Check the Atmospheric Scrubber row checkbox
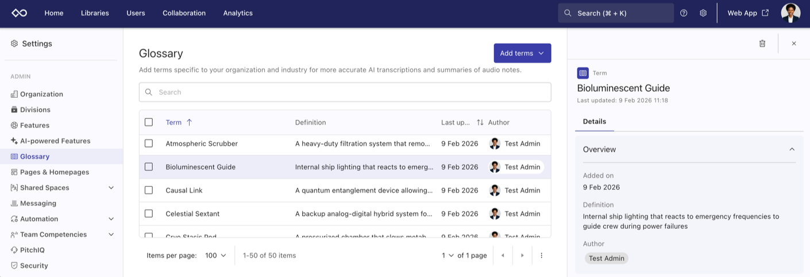 149,144
